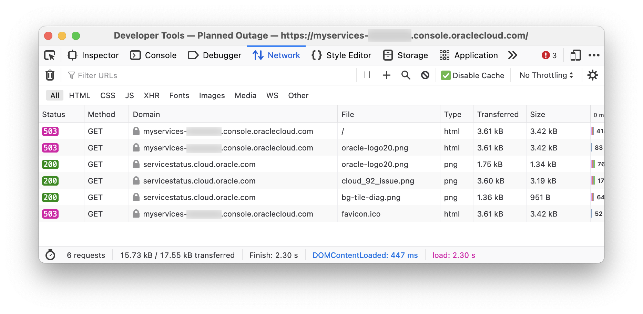Pause network recording
Viewport: 643px width, 314px height.
coord(367,75)
